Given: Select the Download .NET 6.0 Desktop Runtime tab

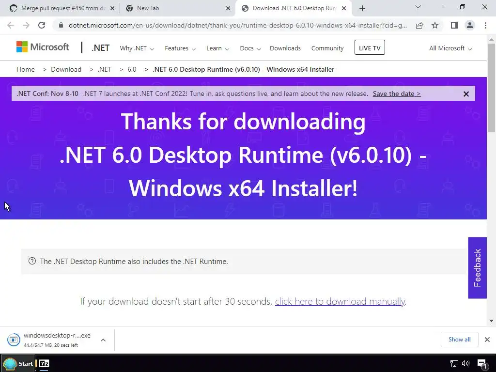Looking at the screenshot, I should (293, 8).
